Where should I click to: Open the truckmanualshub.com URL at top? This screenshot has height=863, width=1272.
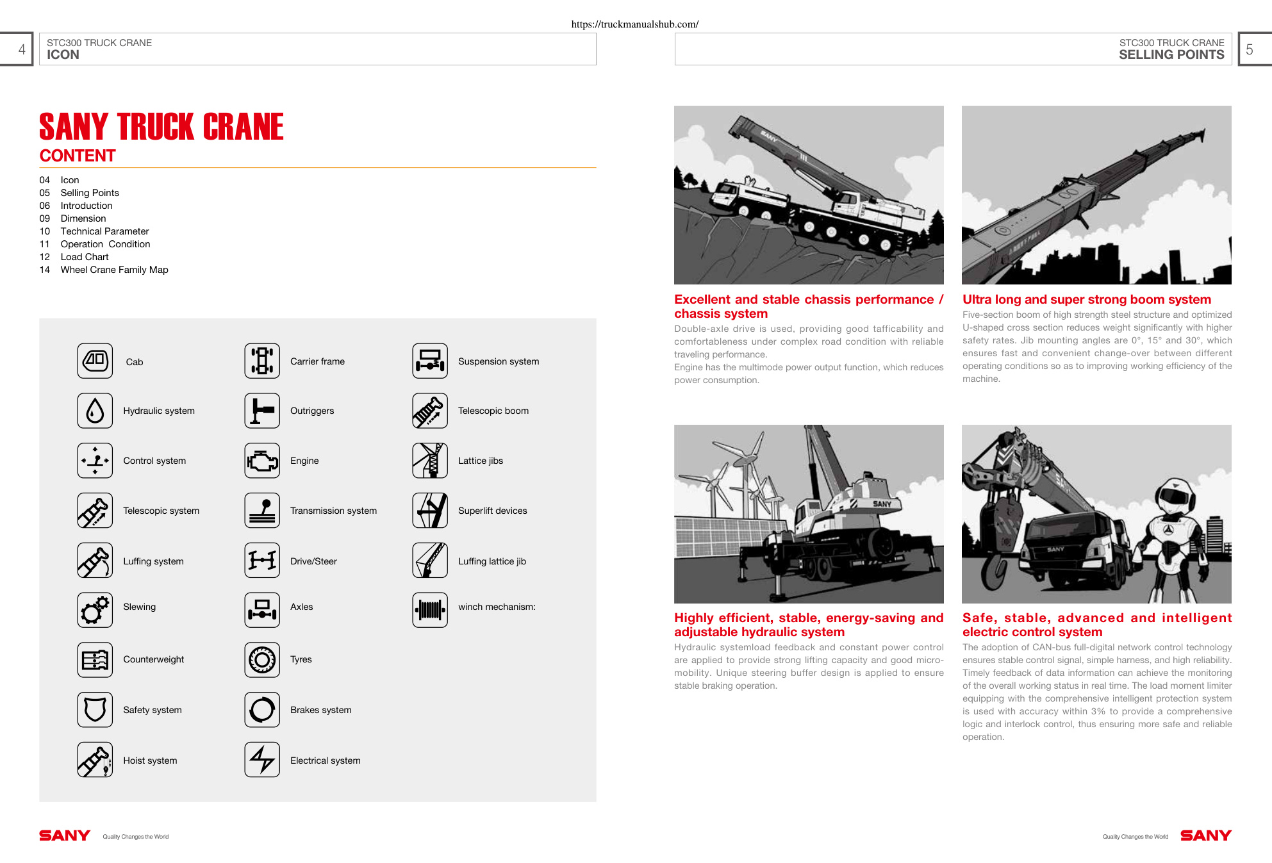[x=635, y=24]
